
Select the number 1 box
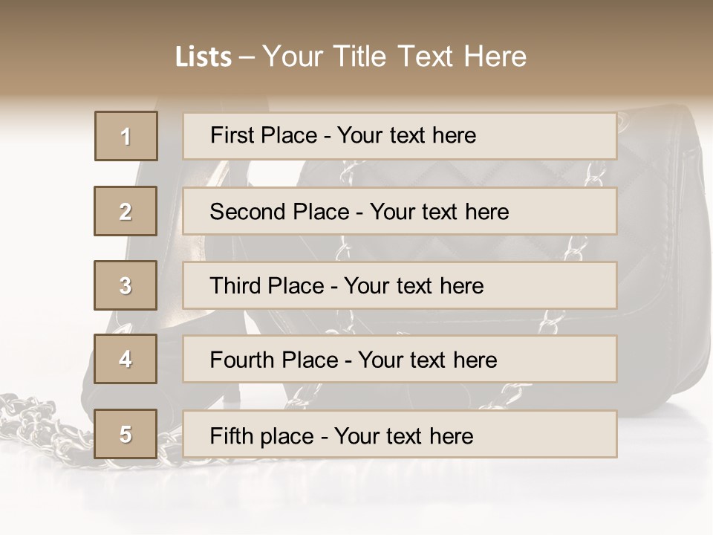126,136
